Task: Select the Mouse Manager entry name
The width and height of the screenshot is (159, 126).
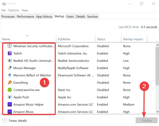Action: (x=25, y=68)
